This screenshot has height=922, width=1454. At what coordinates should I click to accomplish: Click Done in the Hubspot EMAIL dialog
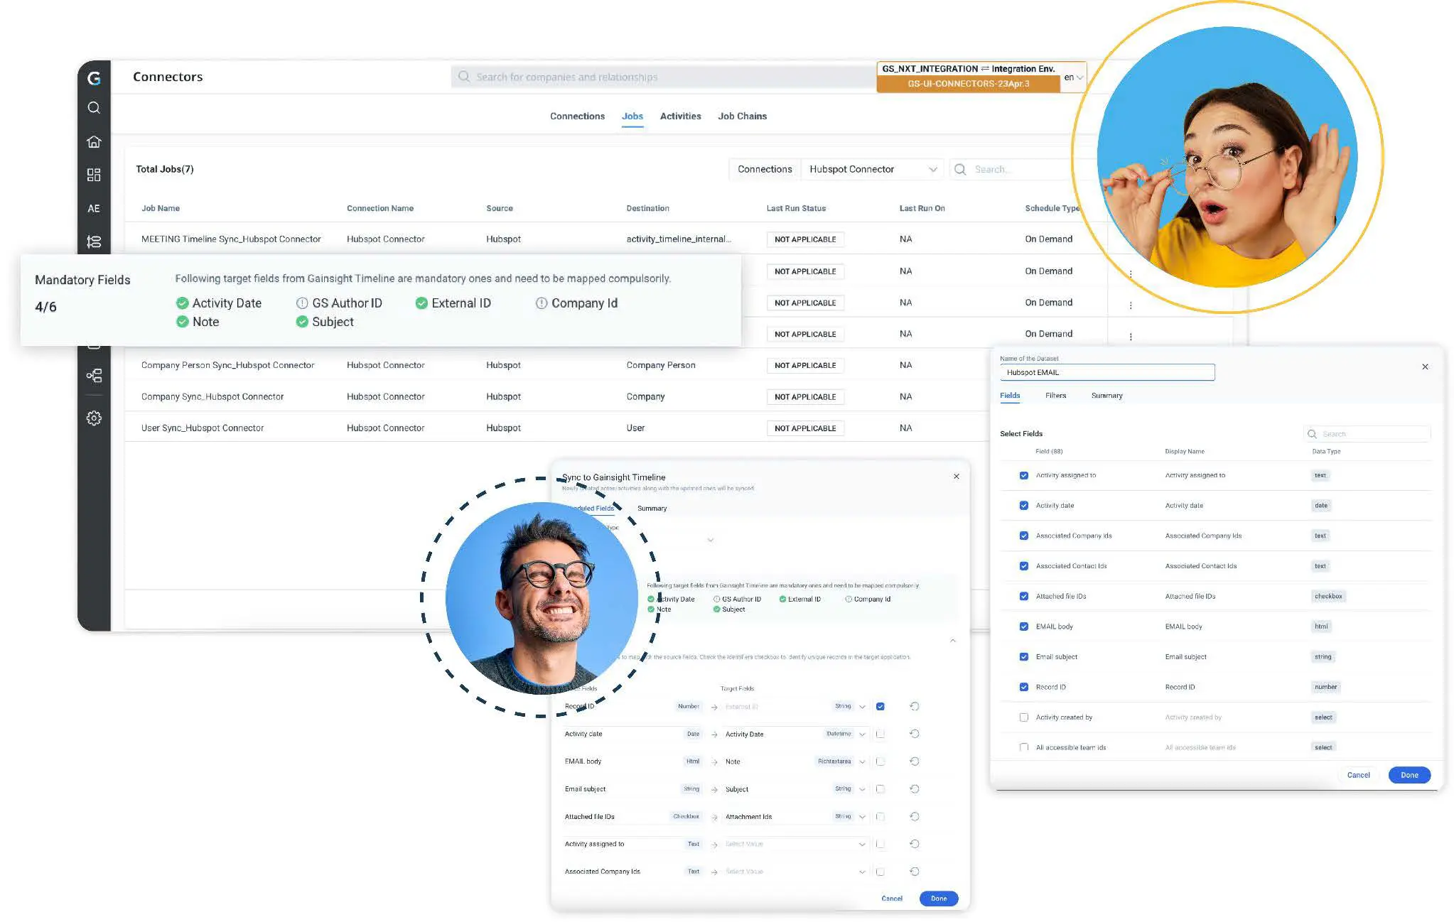(1409, 775)
